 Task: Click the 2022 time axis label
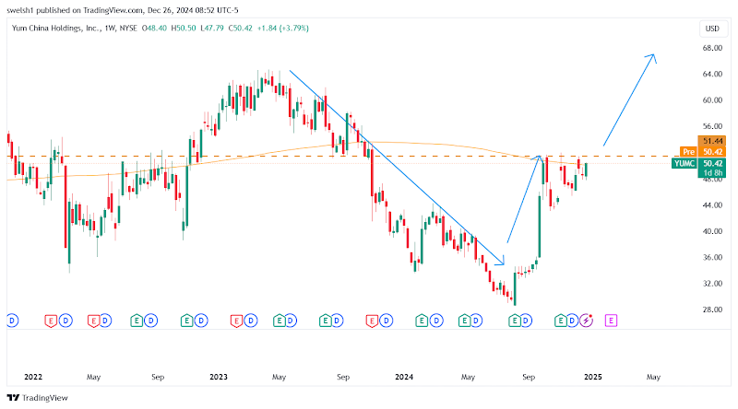[33, 377]
